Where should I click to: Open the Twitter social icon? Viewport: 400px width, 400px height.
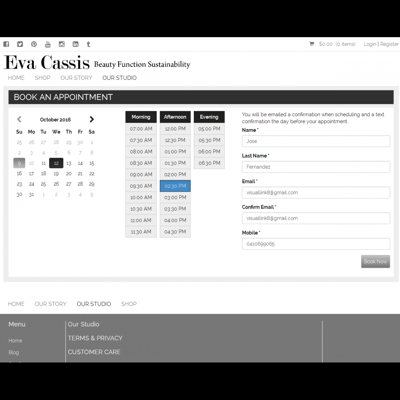[20, 44]
